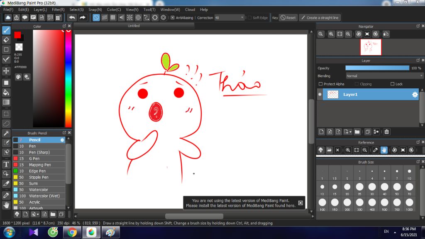Select the Hand tool in left toolbar
This screenshot has width=425, height=239.
click(6, 205)
